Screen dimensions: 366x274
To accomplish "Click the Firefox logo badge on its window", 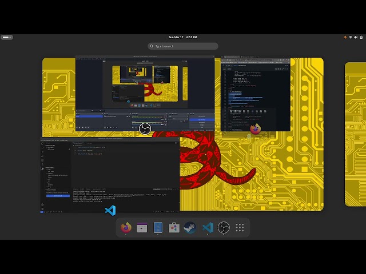I will [x=256, y=129].
